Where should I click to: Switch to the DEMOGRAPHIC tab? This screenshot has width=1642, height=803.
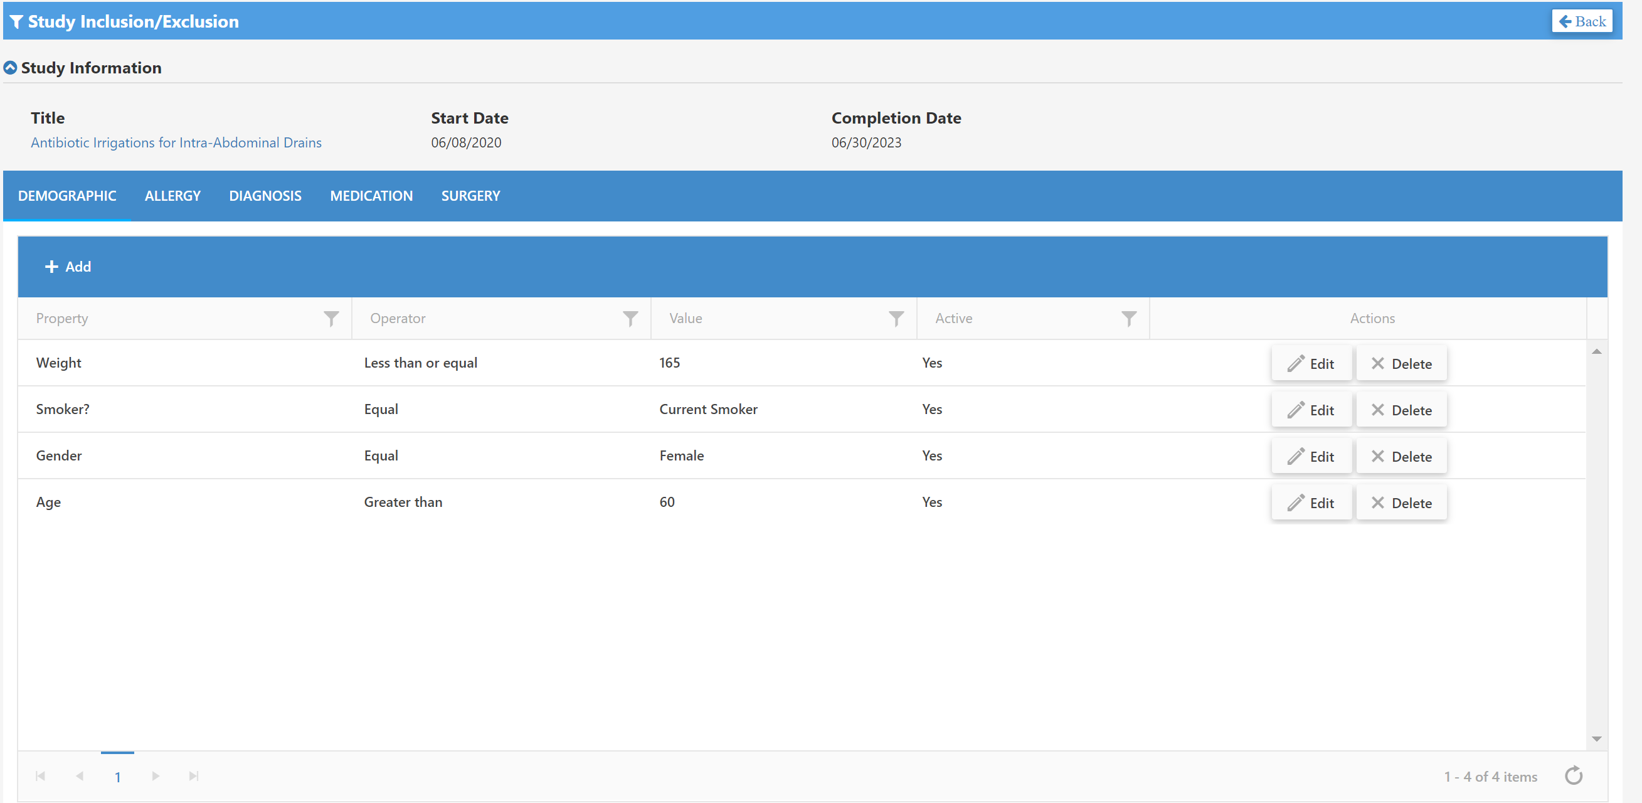67,196
